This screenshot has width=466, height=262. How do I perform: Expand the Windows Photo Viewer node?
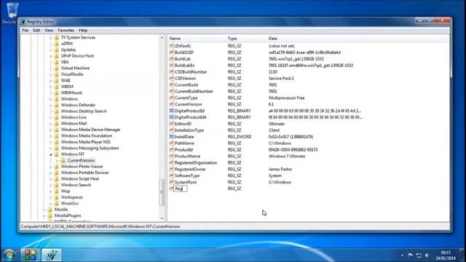click(50, 167)
